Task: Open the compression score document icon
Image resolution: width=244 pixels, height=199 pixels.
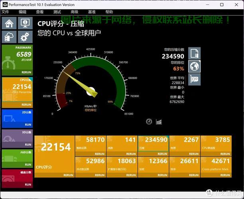Action: pyautogui.click(x=194, y=53)
